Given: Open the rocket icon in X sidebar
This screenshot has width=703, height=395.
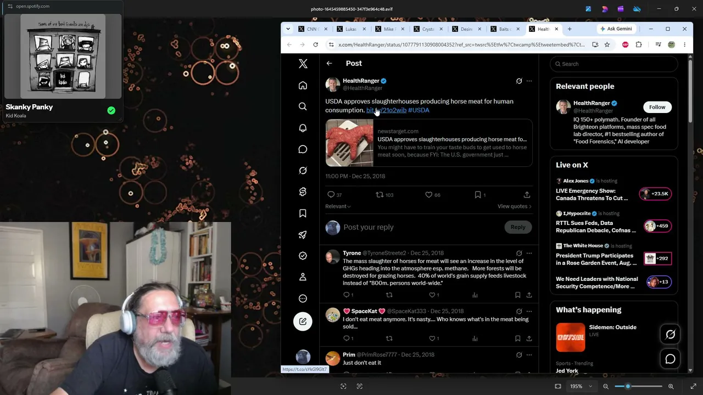Looking at the screenshot, I should tap(303, 235).
